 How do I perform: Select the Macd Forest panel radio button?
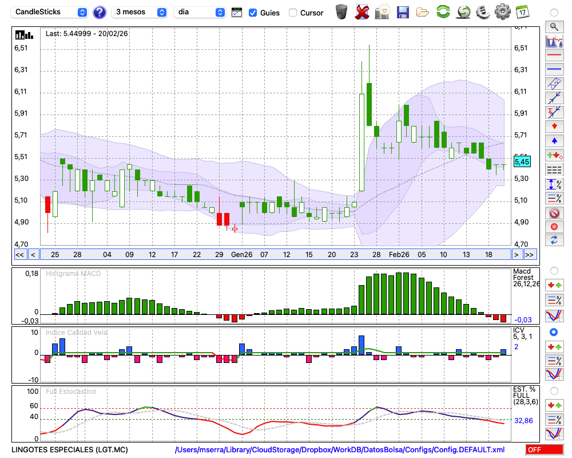point(554,270)
